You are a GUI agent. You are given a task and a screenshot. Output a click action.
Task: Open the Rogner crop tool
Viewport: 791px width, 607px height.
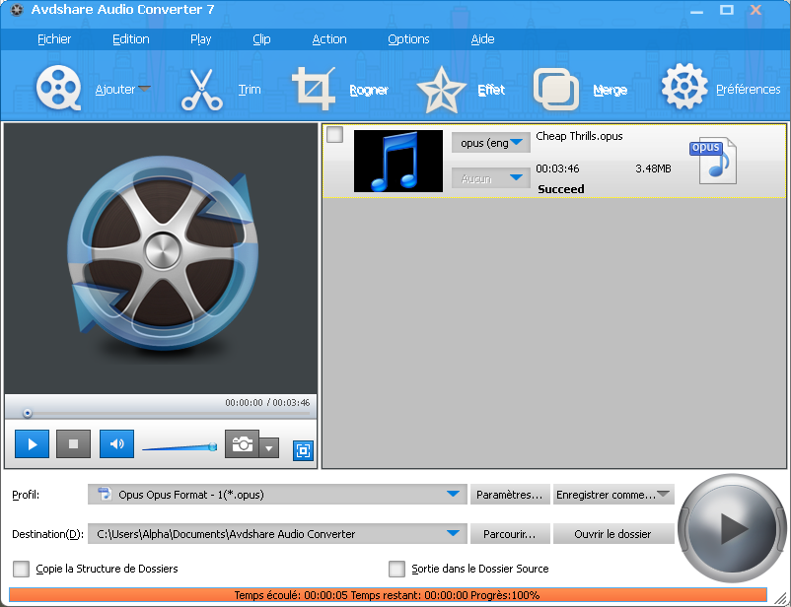314,89
